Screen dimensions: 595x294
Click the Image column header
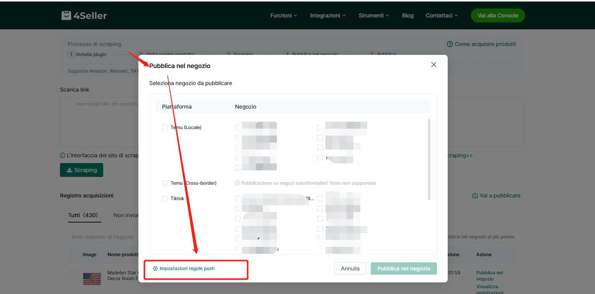[x=89, y=255]
